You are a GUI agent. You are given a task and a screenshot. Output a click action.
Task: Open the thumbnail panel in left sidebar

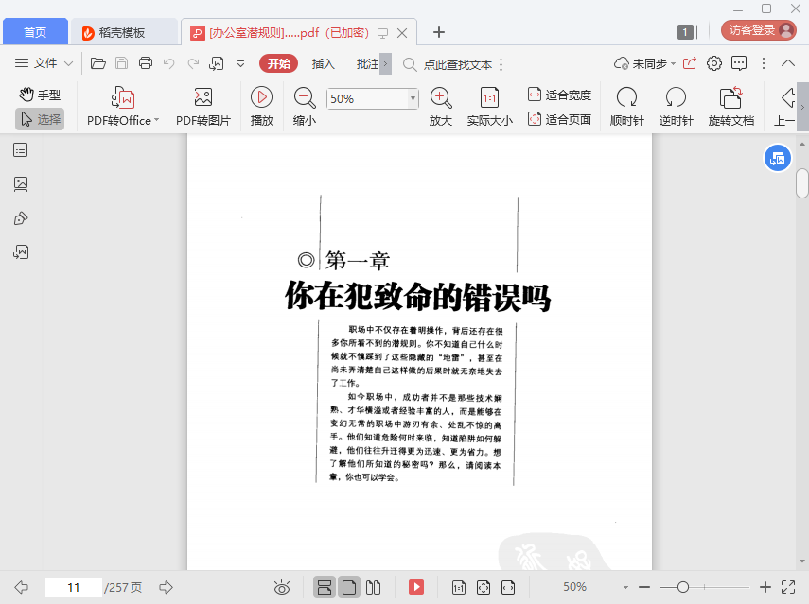click(x=21, y=183)
